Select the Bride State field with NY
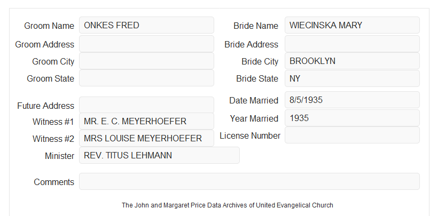The image size is (430, 216). click(x=352, y=78)
